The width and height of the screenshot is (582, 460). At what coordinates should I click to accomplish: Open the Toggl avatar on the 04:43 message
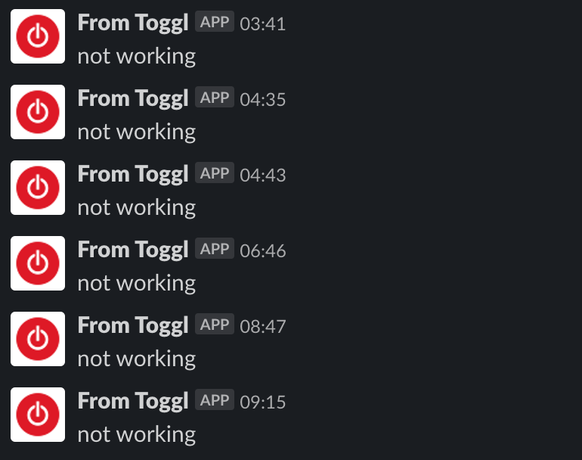[x=37, y=188]
